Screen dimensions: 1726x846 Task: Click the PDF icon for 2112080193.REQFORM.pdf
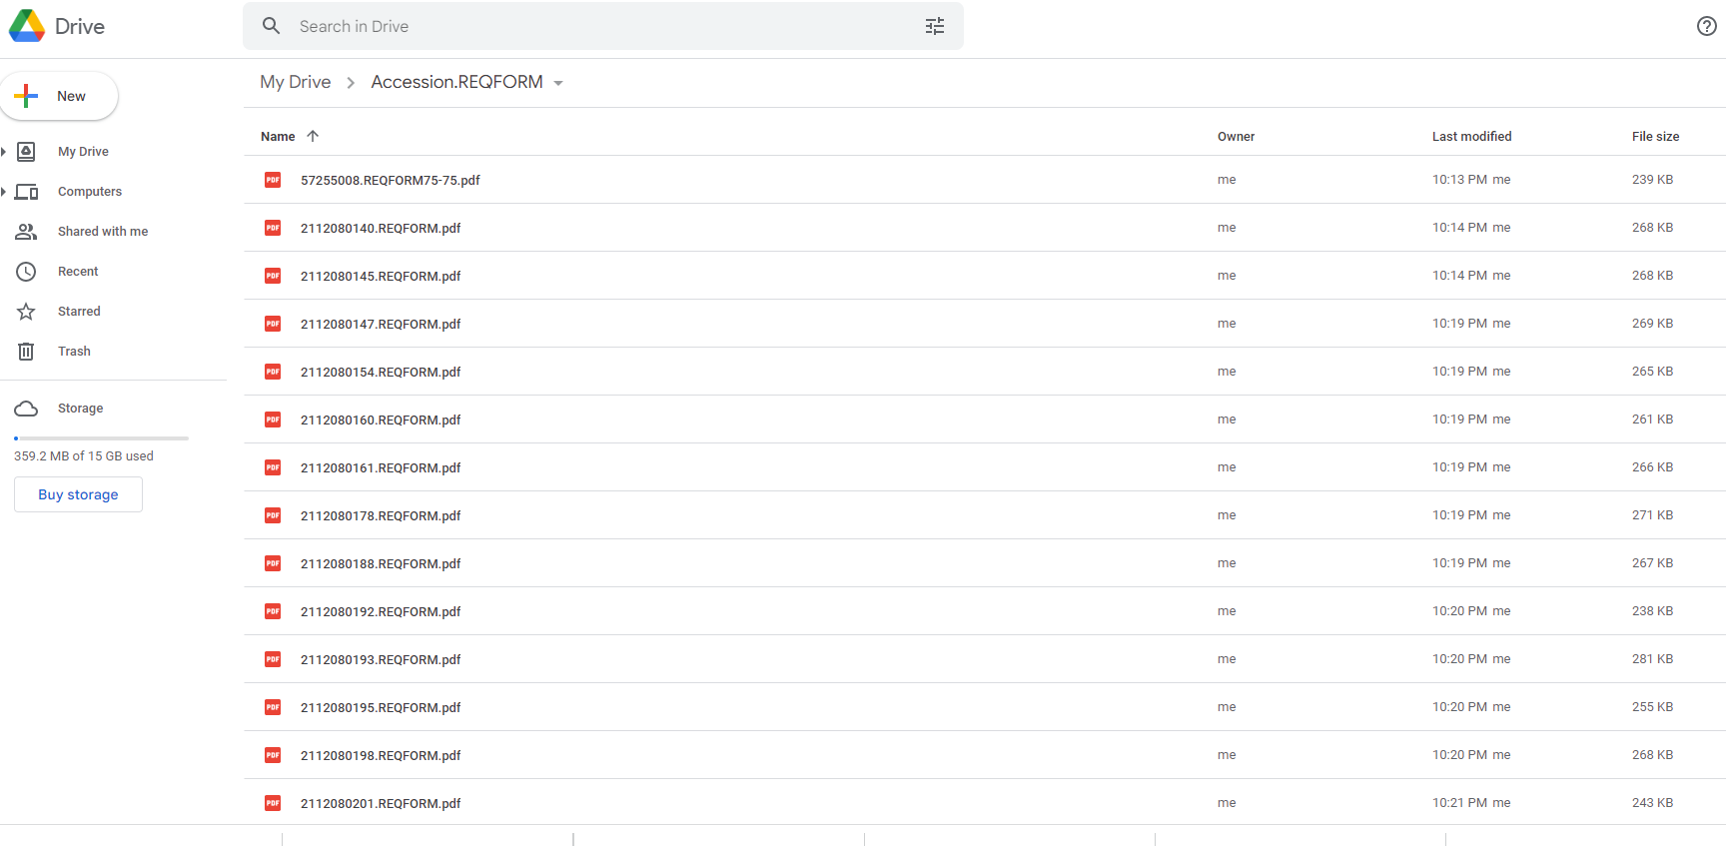point(273,659)
